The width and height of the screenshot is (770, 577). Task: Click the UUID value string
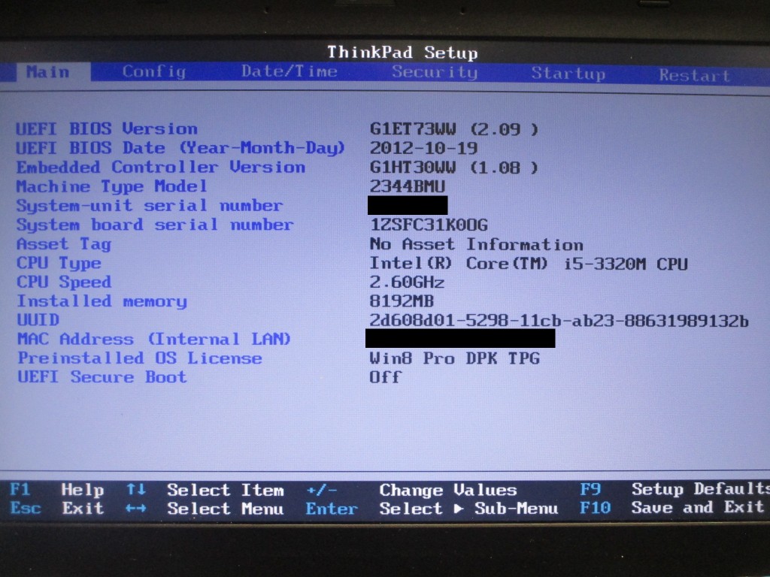coord(559,321)
